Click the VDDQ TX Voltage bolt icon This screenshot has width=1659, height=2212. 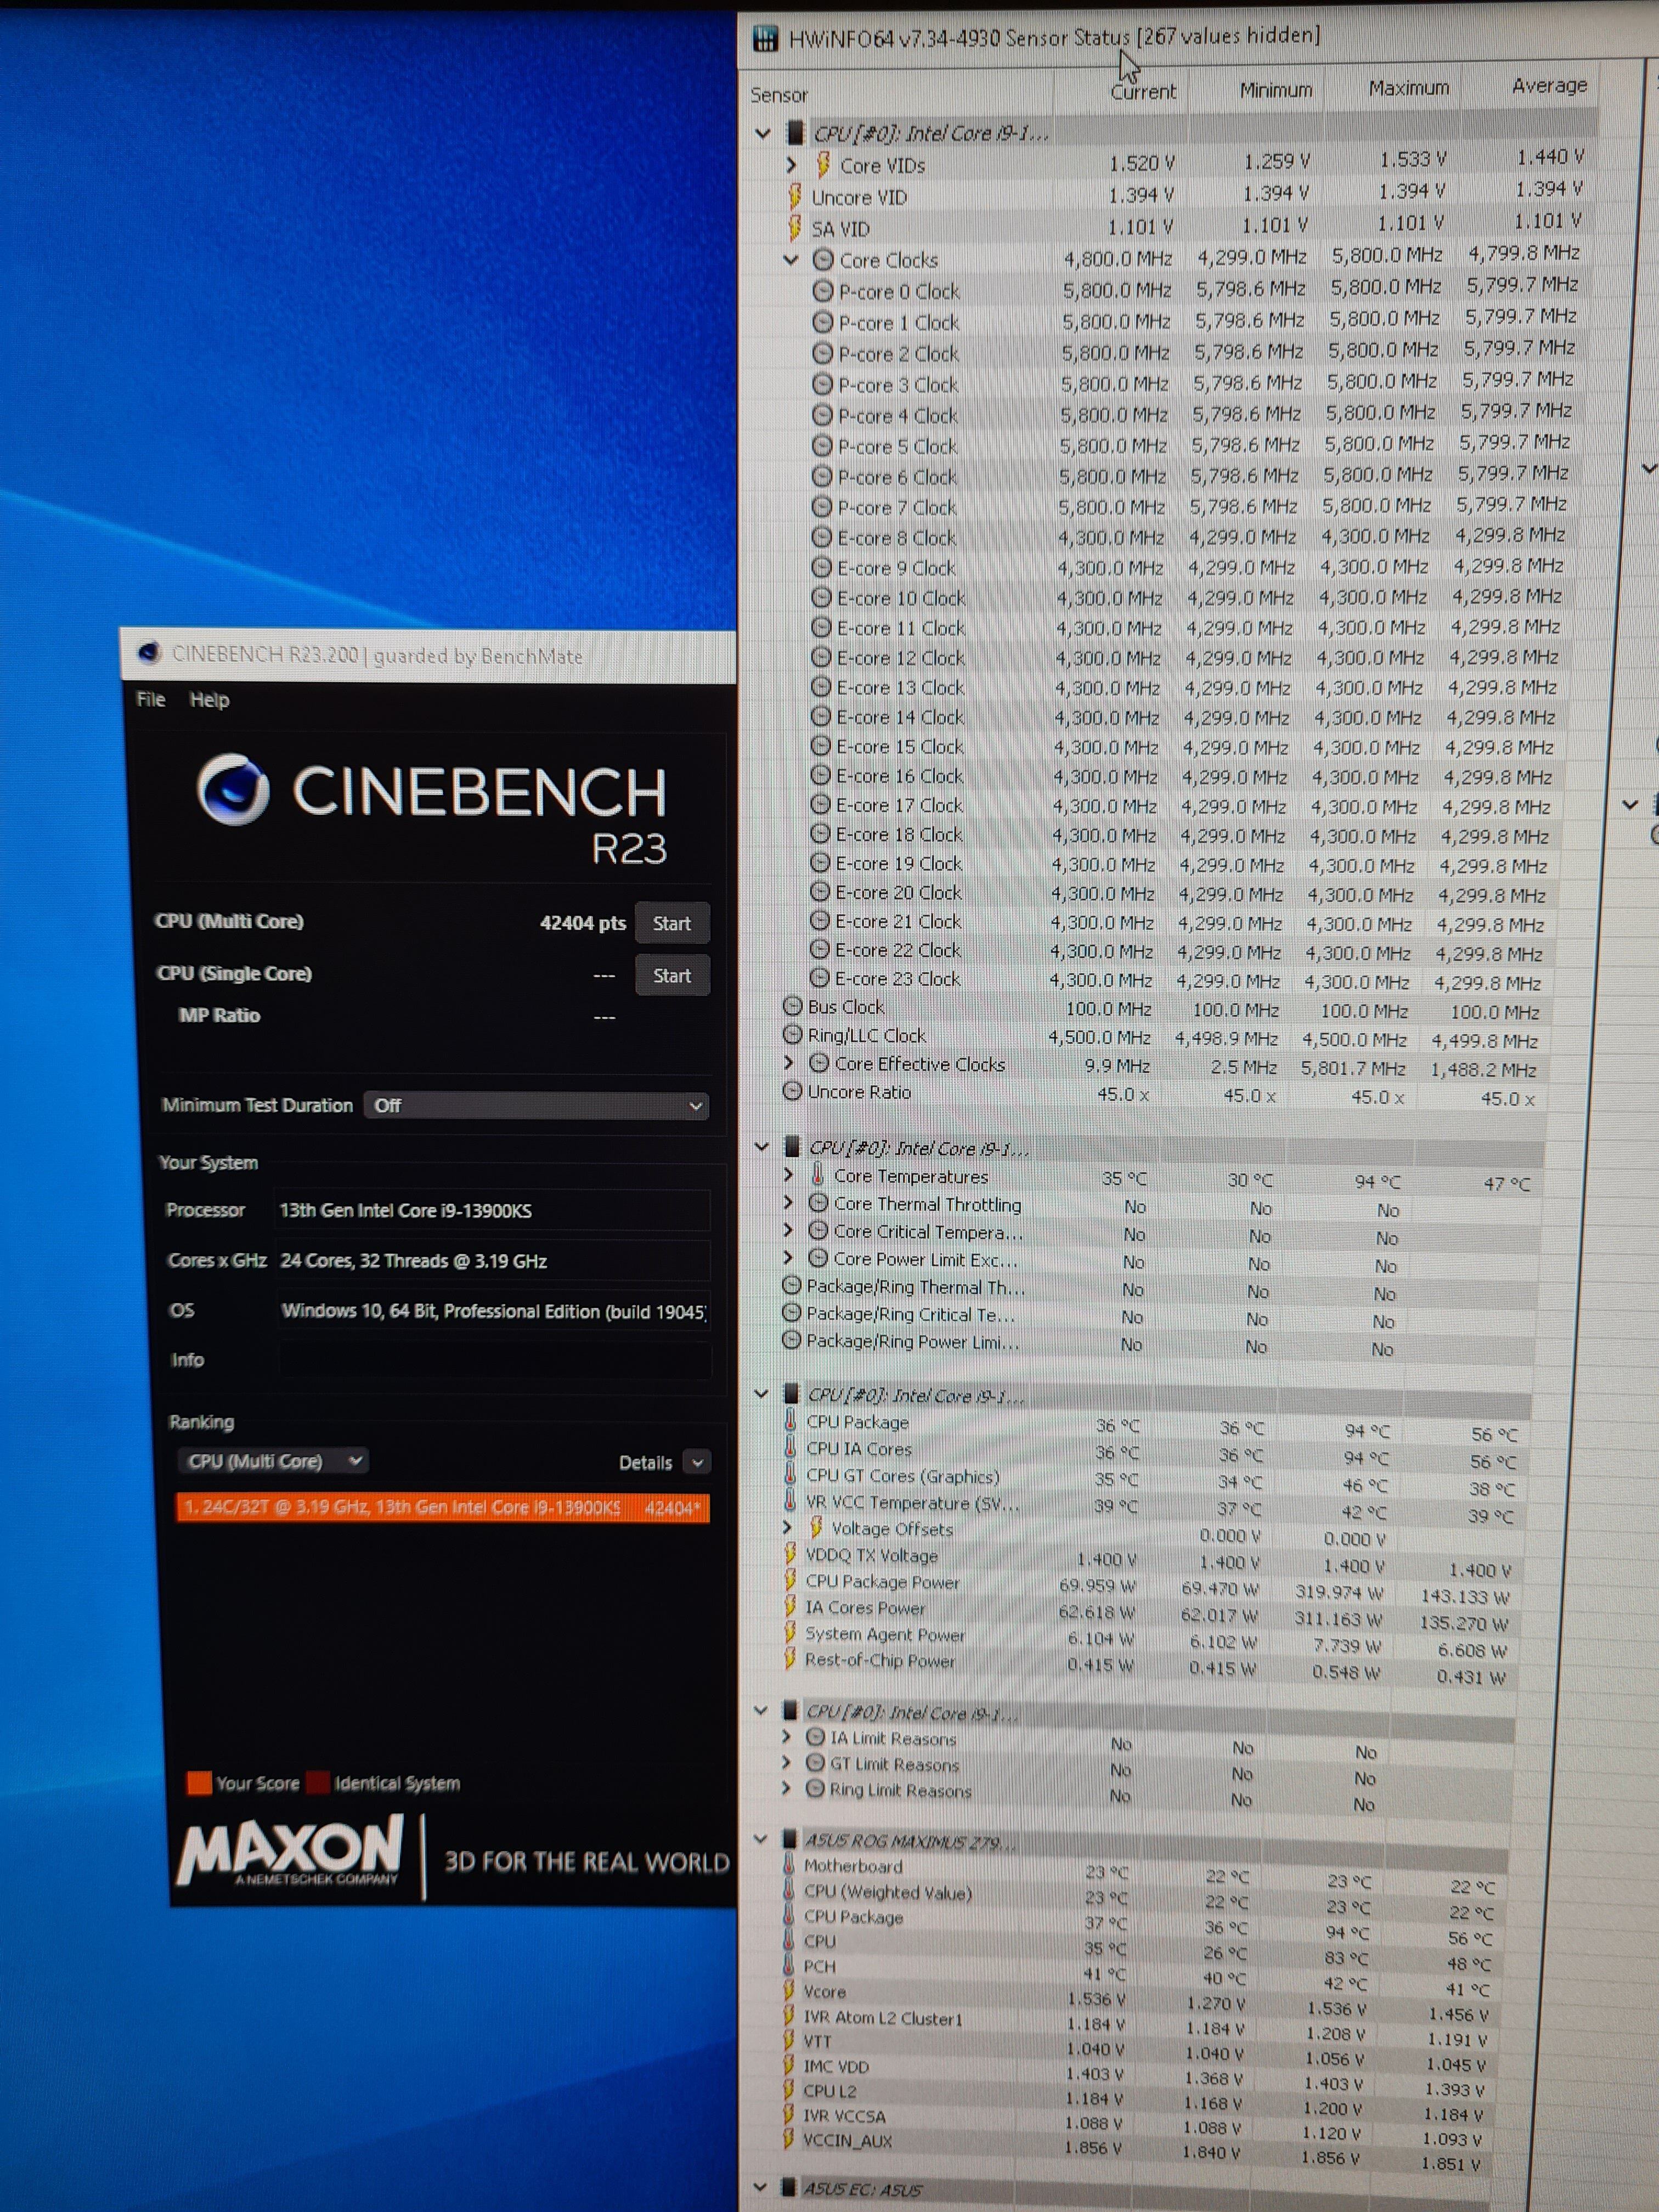(x=790, y=1554)
